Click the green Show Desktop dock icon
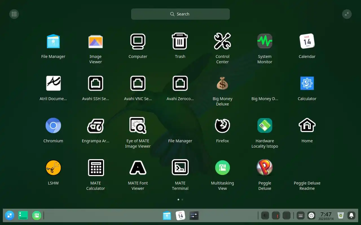Viewport: 361px width, 225px height. point(23,215)
